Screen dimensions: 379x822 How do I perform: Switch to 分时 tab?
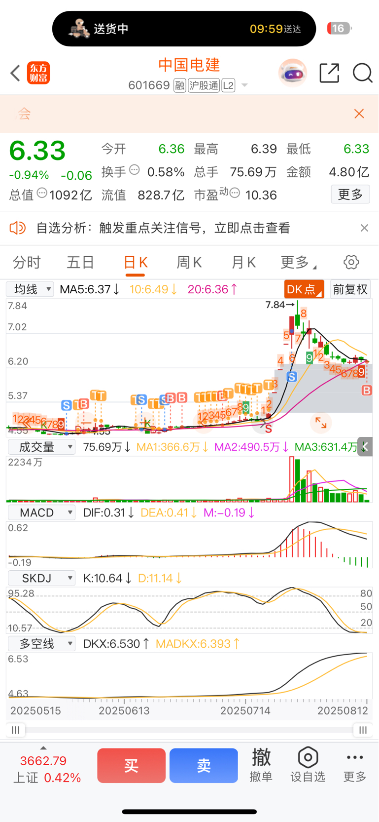pos(27,262)
